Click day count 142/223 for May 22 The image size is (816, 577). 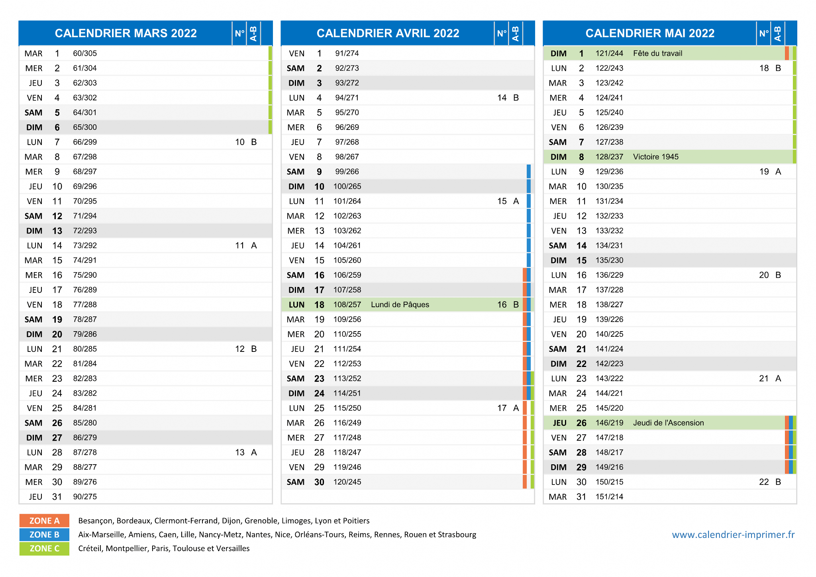click(609, 363)
